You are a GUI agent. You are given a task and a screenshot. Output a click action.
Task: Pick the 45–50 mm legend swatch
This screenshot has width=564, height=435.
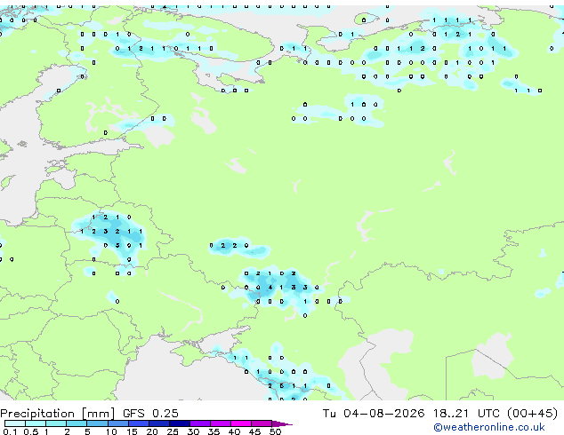pyautogui.click(x=262, y=423)
